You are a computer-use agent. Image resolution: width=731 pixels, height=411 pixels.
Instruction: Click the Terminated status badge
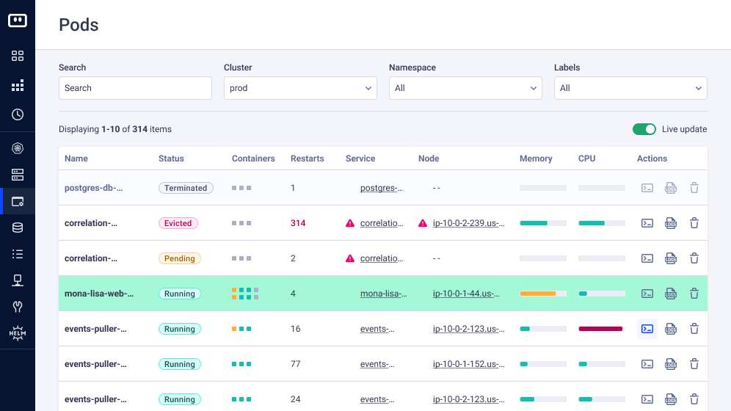(186, 188)
